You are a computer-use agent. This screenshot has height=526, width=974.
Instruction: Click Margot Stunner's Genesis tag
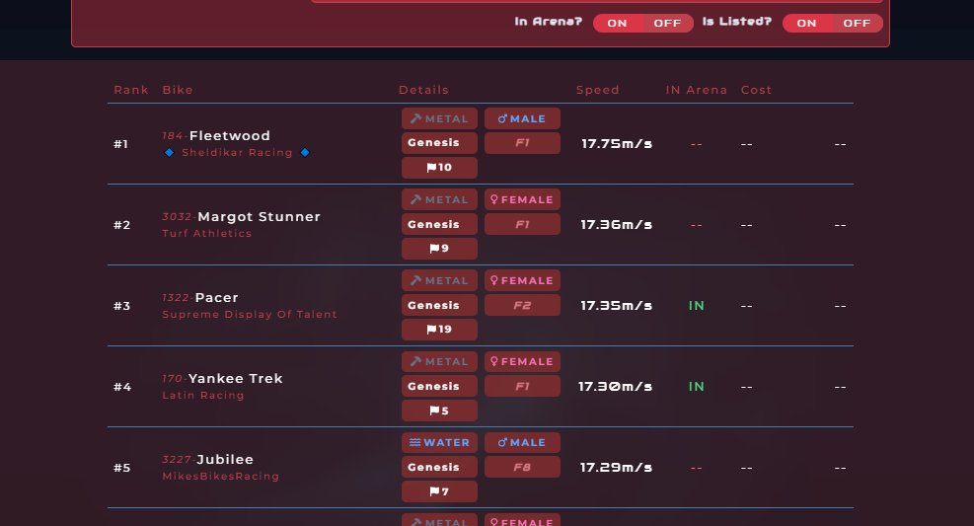point(439,224)
